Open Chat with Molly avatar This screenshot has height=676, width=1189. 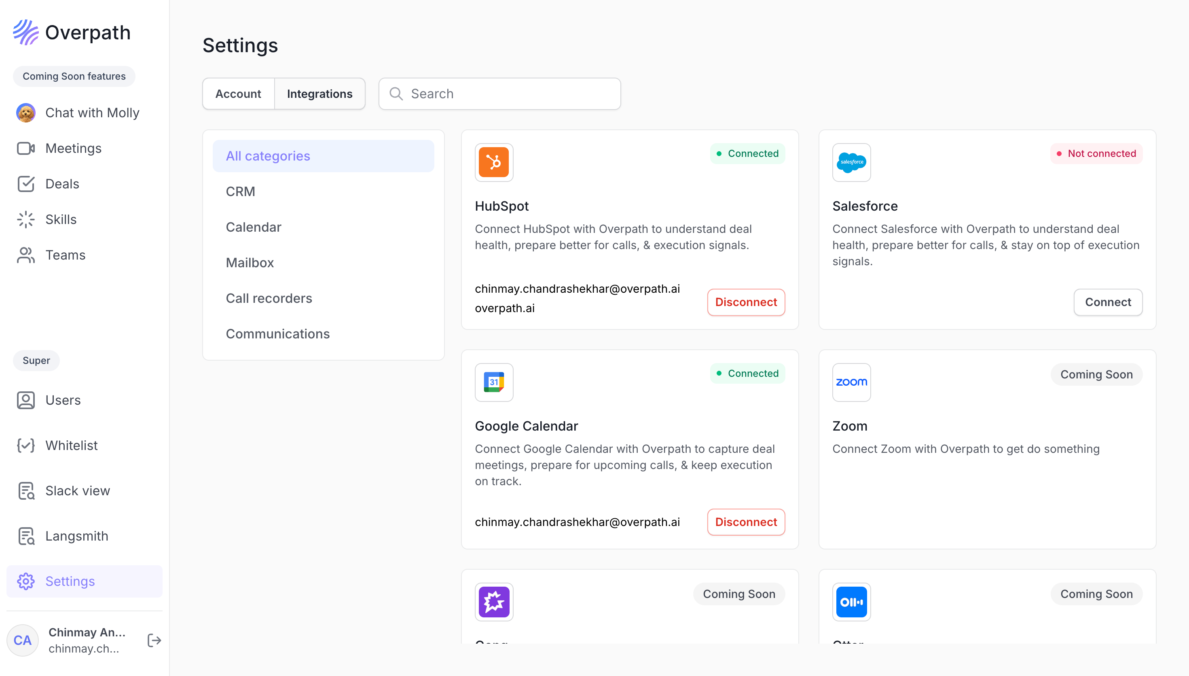pyautogui.click(x=26, y=113)
